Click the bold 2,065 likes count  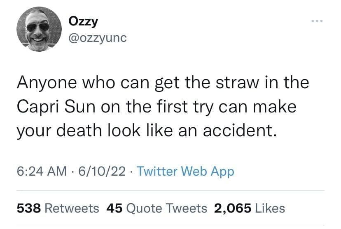233,208
